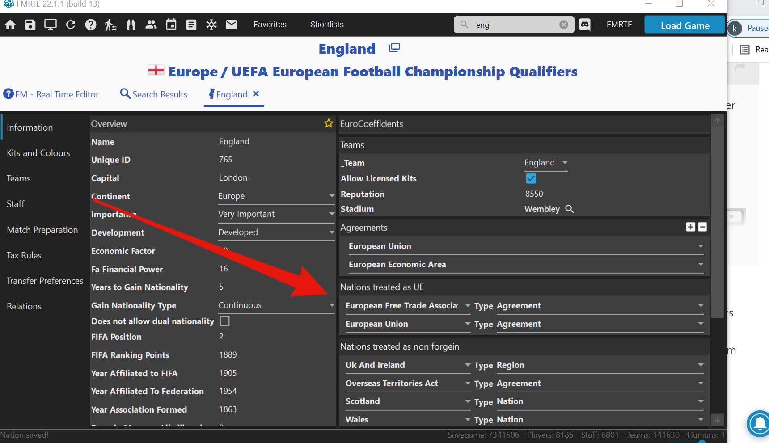
Task: Open the home icon in toolbar
Action: point(10,25)
